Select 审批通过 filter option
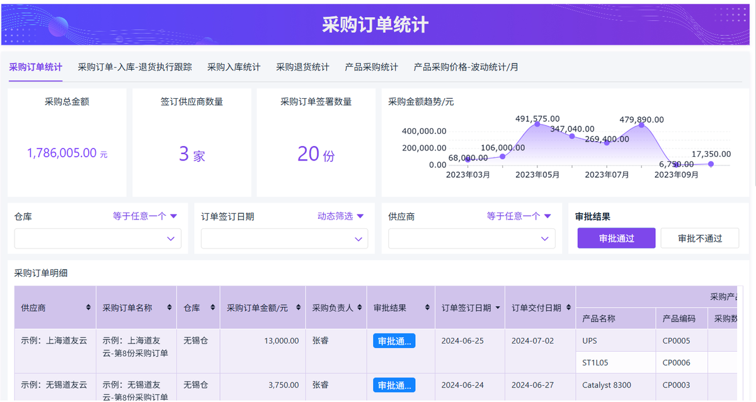756x402 pixels. coord(616,238)
